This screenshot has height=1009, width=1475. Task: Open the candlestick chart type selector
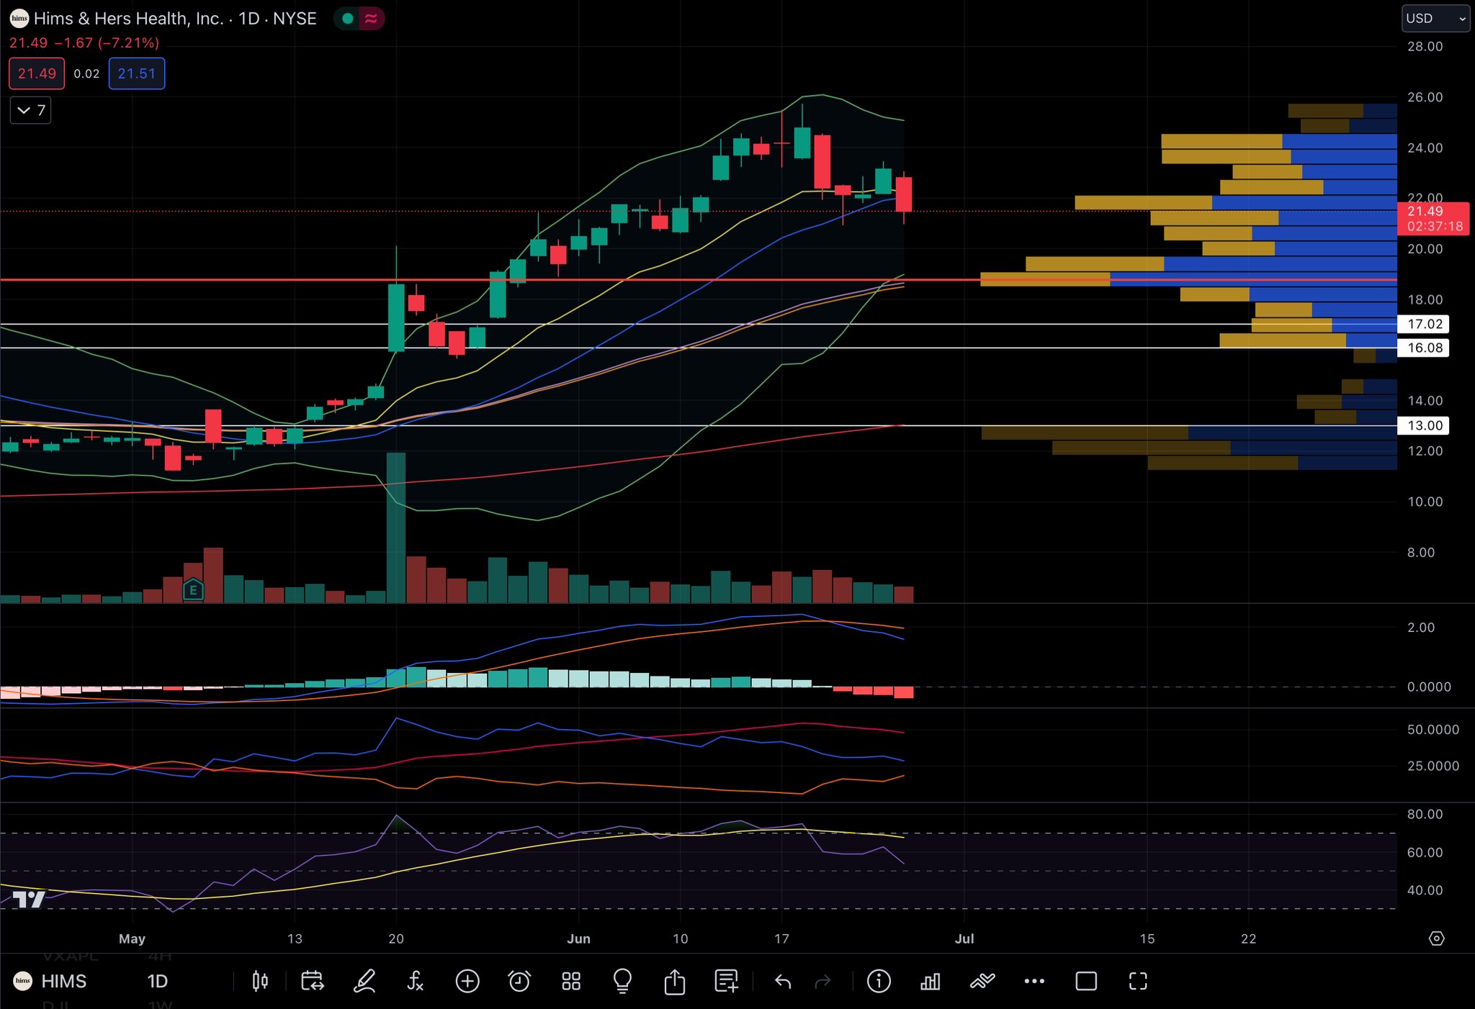[260, 982]
